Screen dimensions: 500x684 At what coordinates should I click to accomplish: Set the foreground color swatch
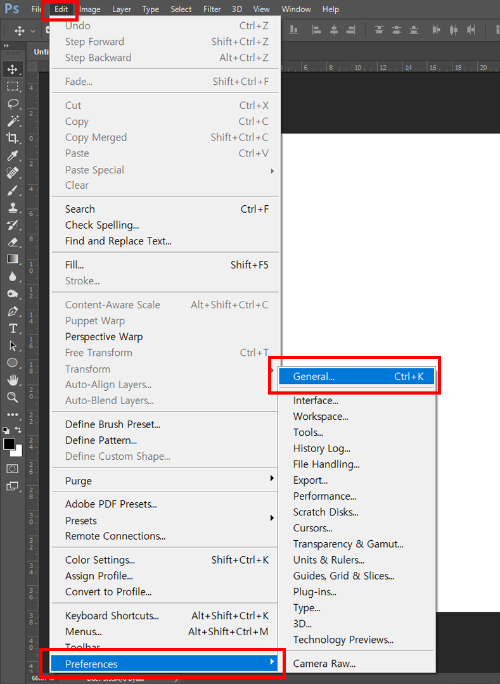tap(9, 443)
